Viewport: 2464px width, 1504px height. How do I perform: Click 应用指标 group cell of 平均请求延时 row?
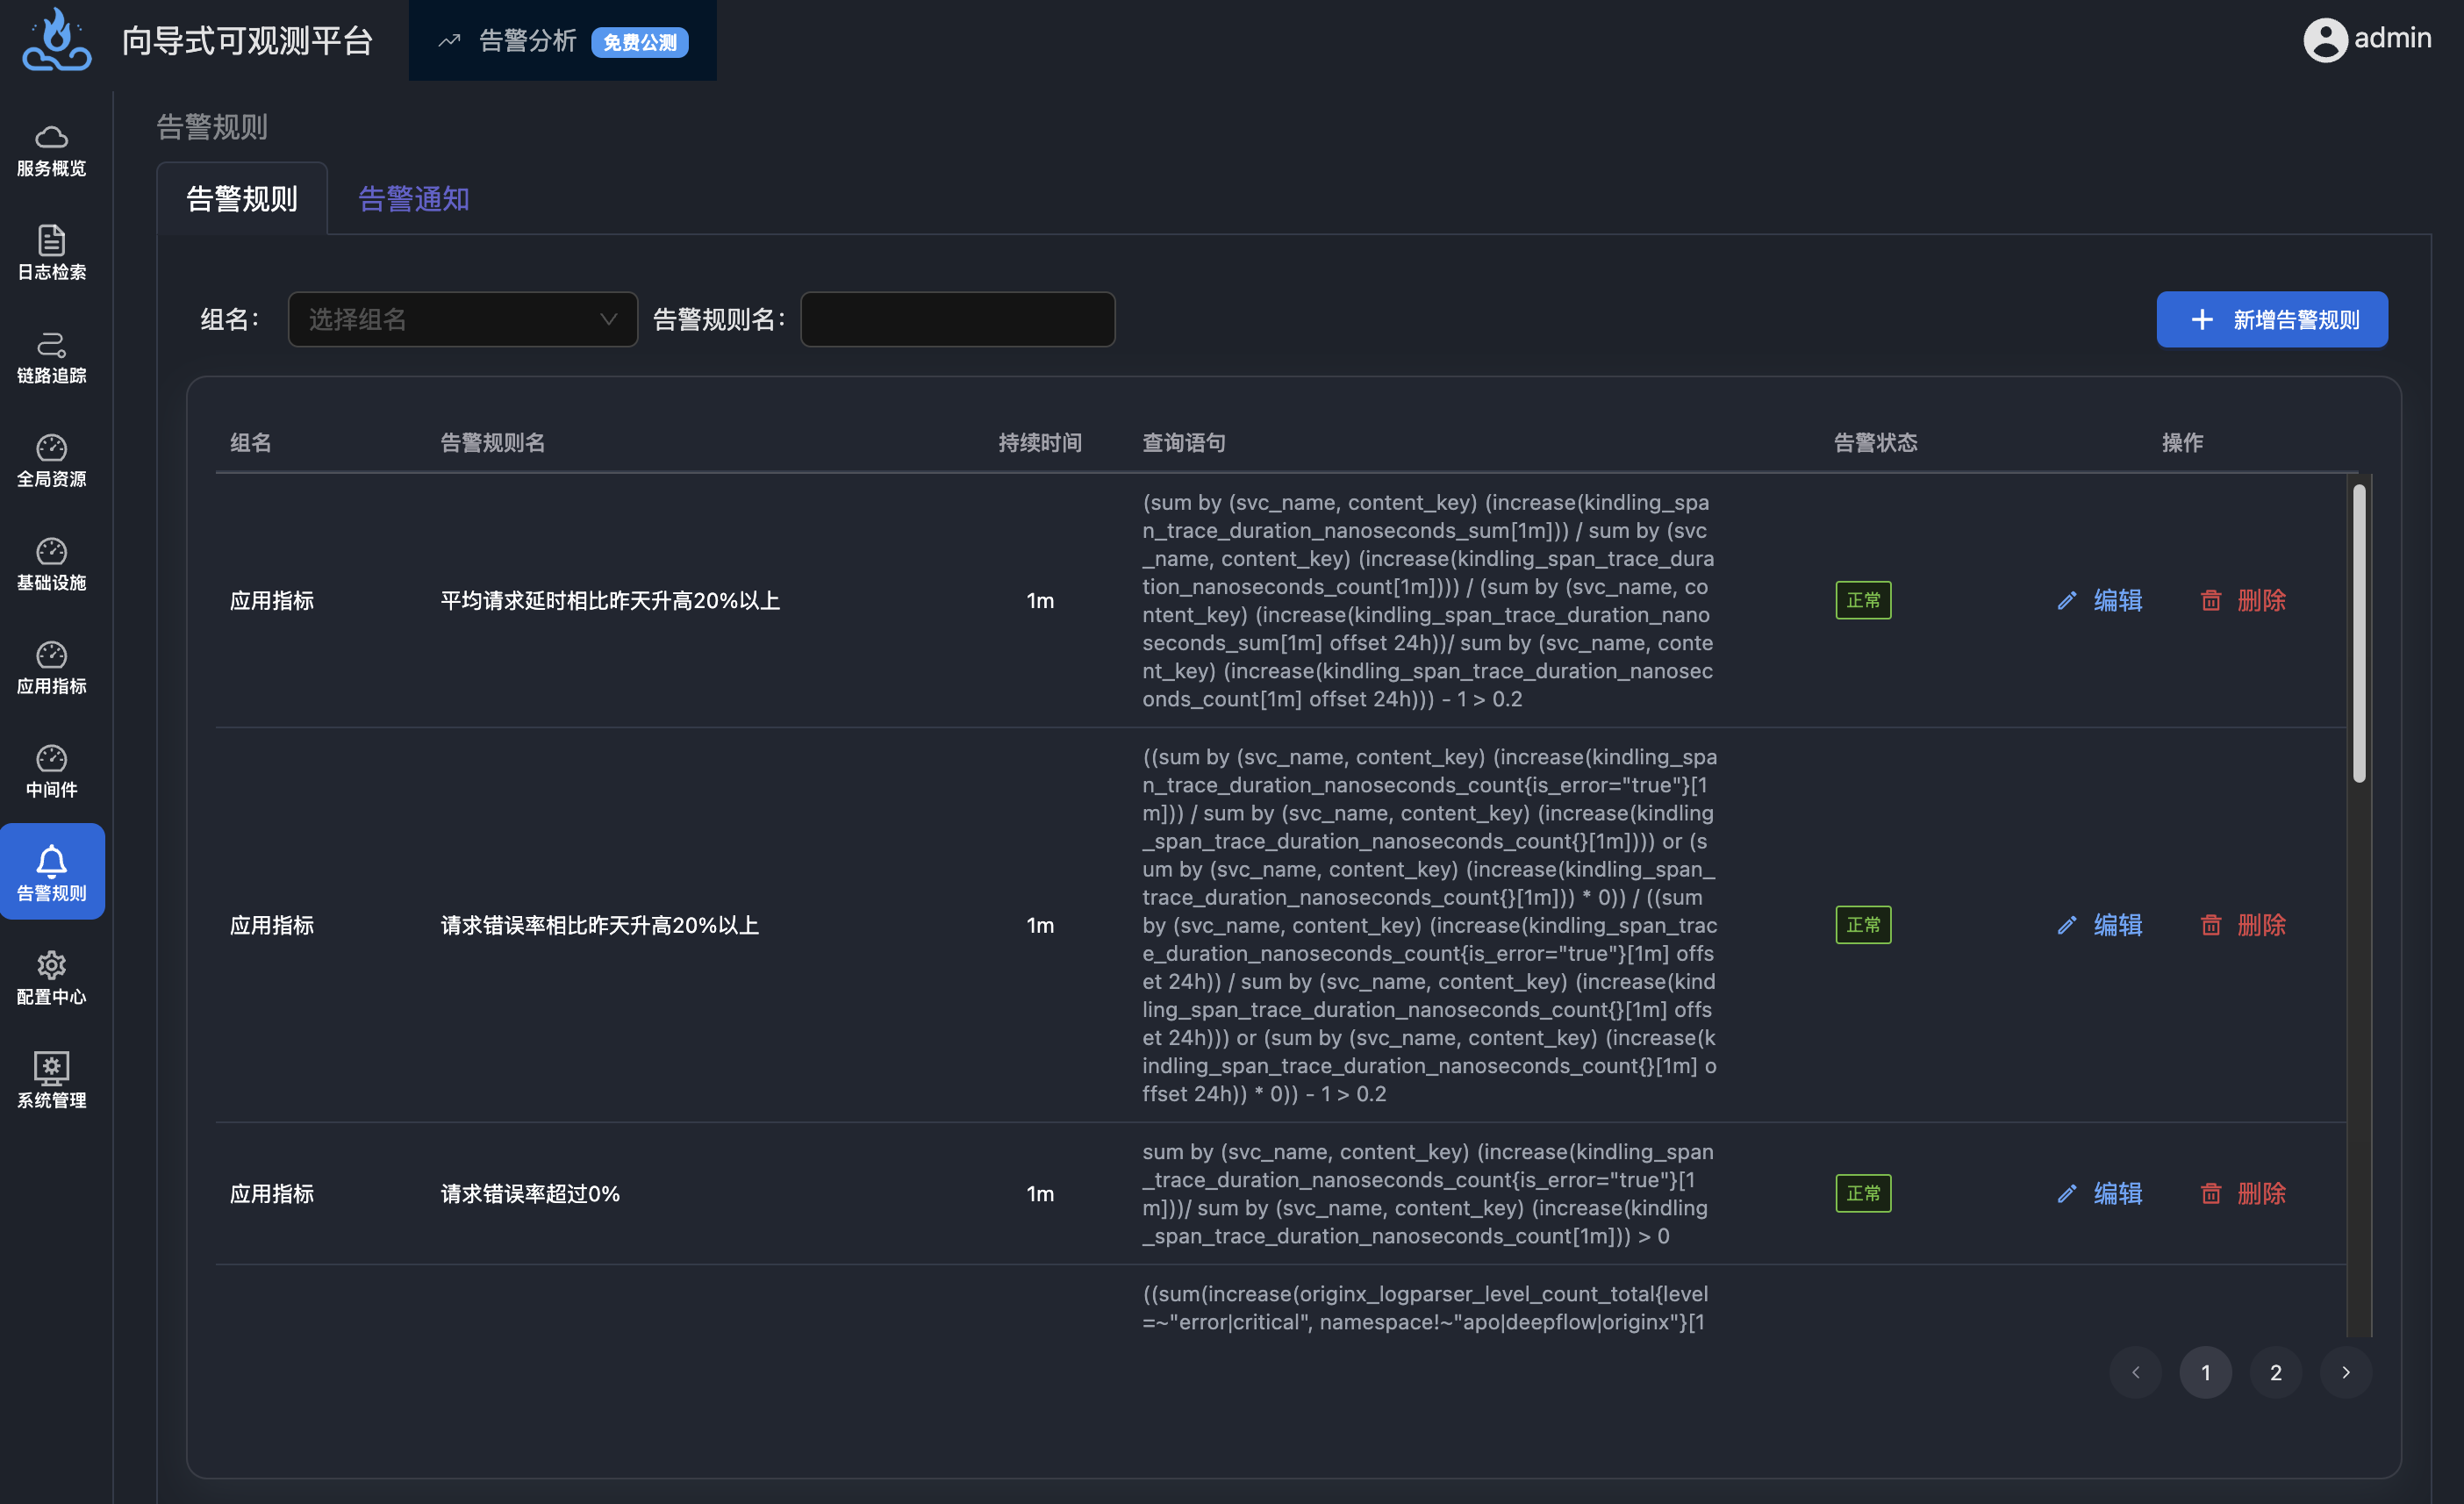272,601
